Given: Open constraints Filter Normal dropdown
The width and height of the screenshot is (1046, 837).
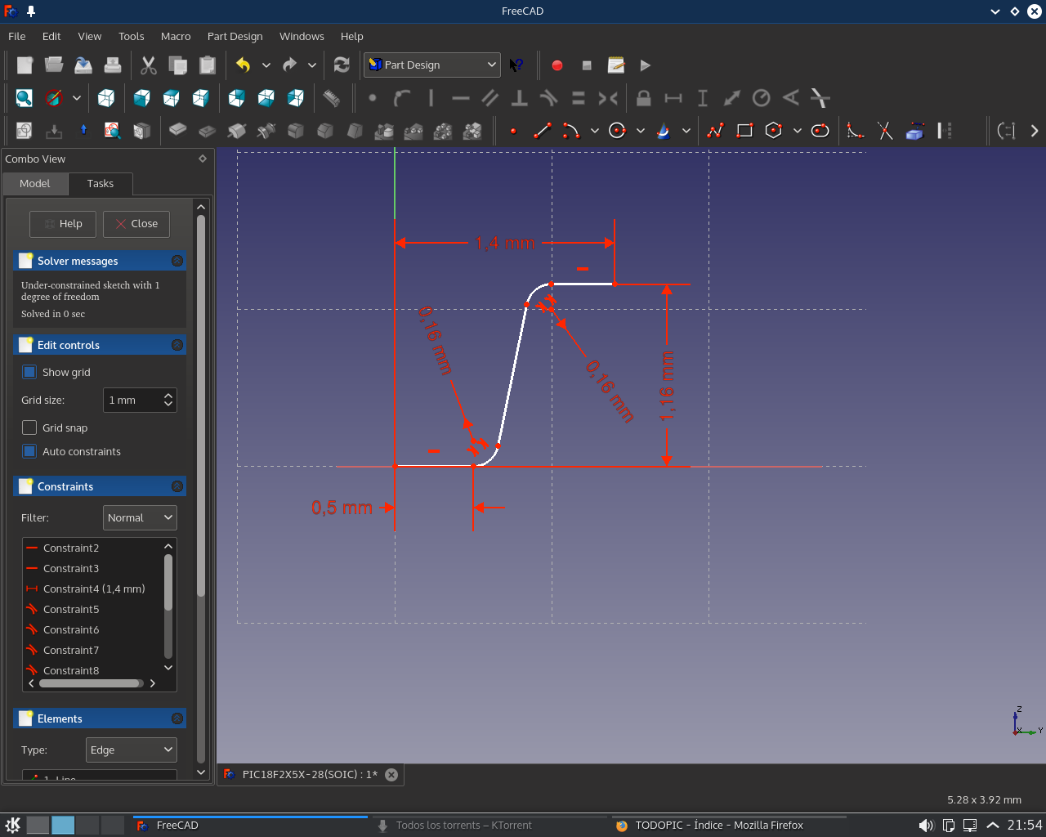Looking at the screenshot, I should [x=141, y=517].
